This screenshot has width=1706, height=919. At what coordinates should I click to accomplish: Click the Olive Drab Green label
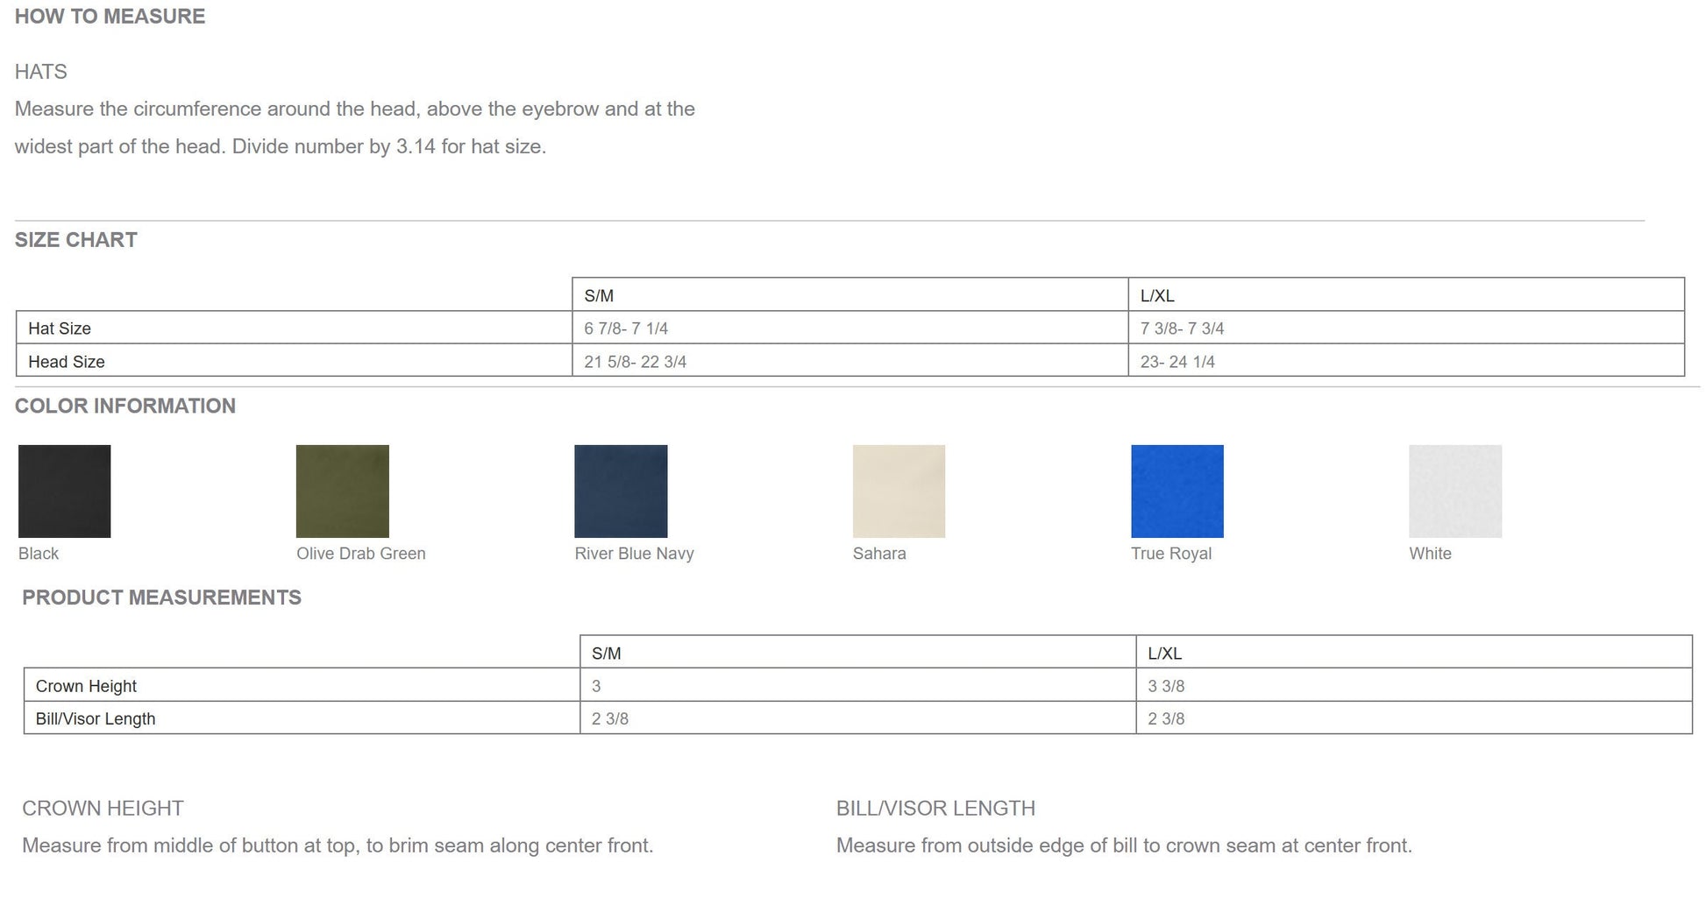[x=361, y=554]
